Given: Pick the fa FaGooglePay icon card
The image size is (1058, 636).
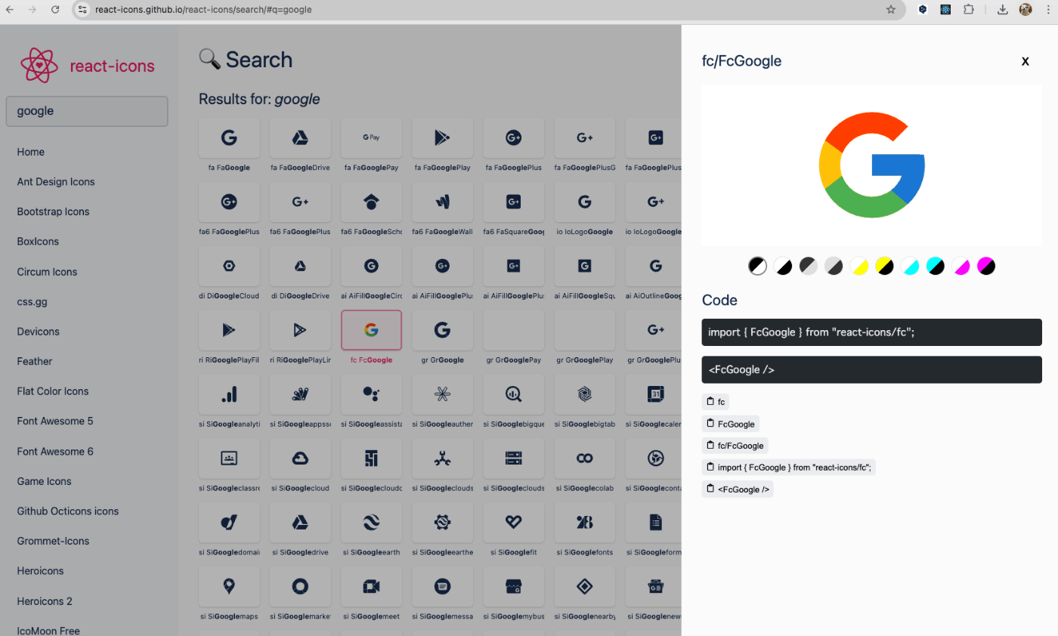Looking at the screenshot, I should pyautogui.click(x=371, y=138).
